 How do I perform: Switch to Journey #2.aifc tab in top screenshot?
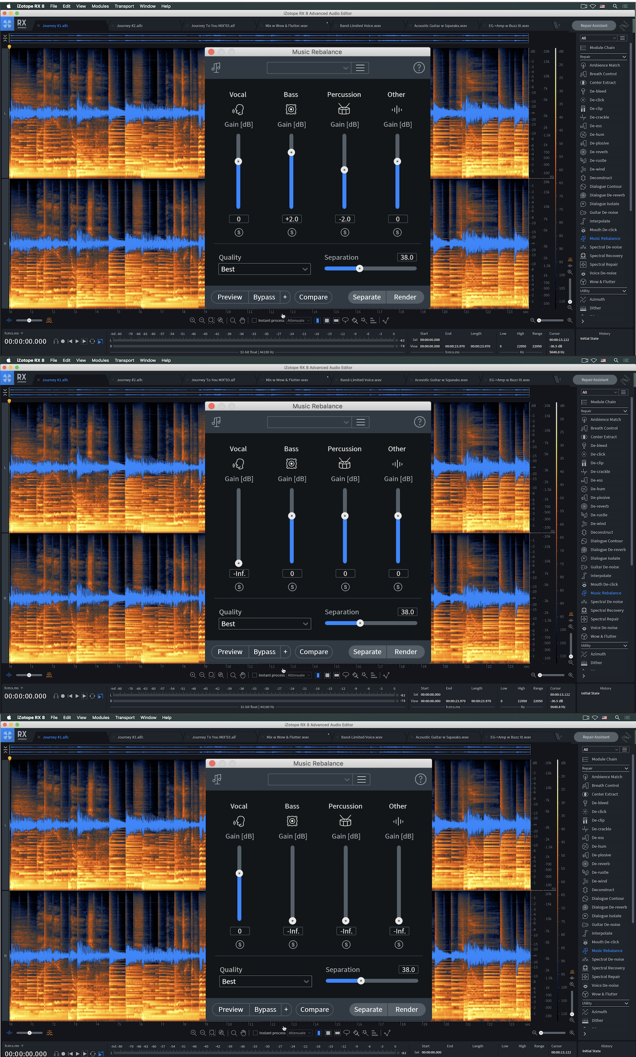(130, 26)
